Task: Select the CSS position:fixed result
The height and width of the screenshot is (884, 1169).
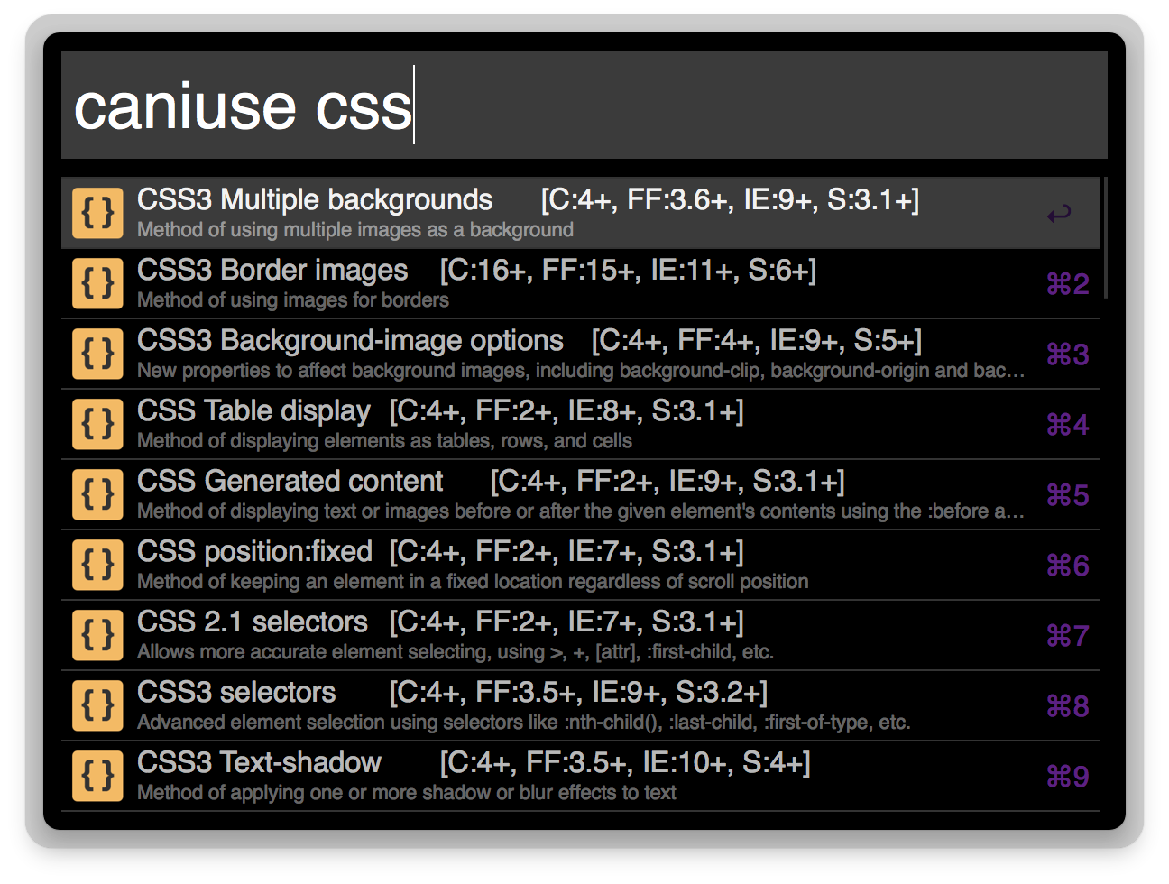Action: click(581, 565)
